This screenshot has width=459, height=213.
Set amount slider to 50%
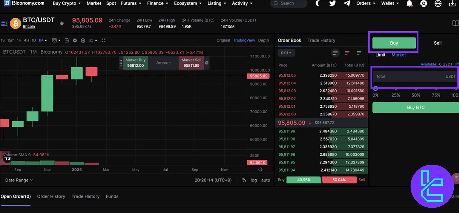pyautogui.click(x=416, y=88)
